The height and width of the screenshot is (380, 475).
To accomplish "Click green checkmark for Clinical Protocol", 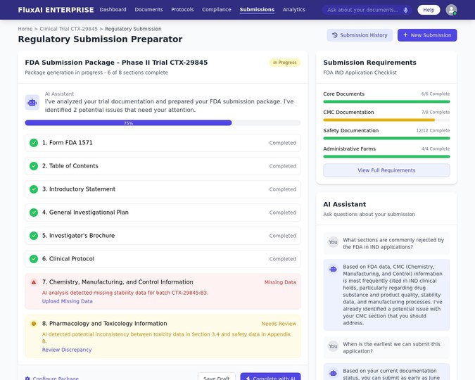I will (x=34, y=259).
